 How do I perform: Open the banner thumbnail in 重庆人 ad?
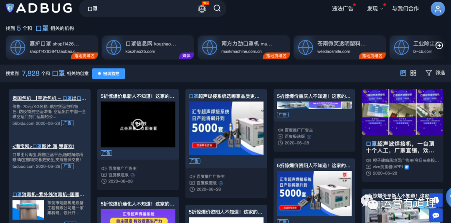[314, 105]
